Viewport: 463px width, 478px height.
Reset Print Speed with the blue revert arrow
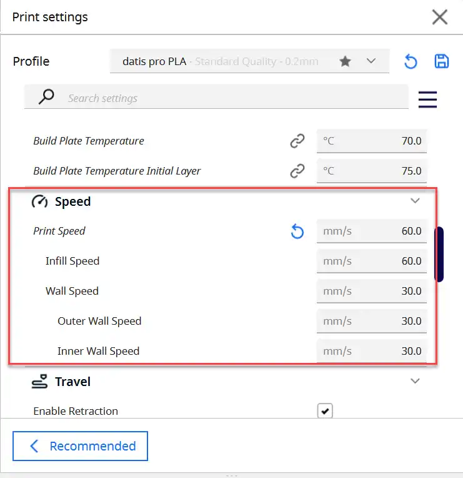(x=297, y=231)
